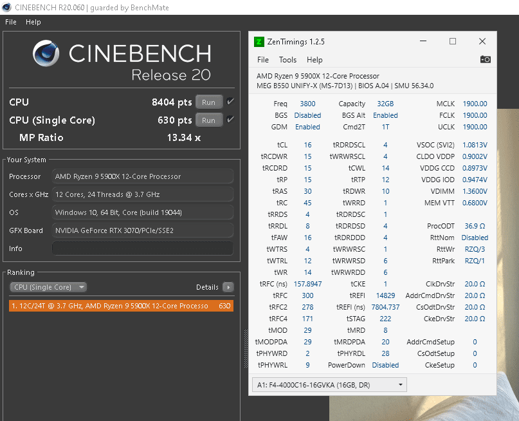Click the MEM VTT value 0.6800V
The image size is (519, 421).
(x=475, y=203)
